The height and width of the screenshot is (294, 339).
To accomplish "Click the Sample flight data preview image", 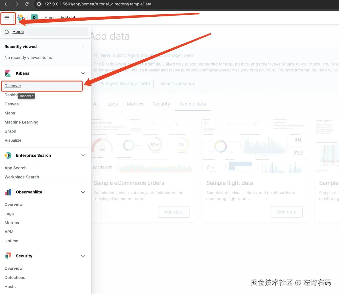I will 254,146.
